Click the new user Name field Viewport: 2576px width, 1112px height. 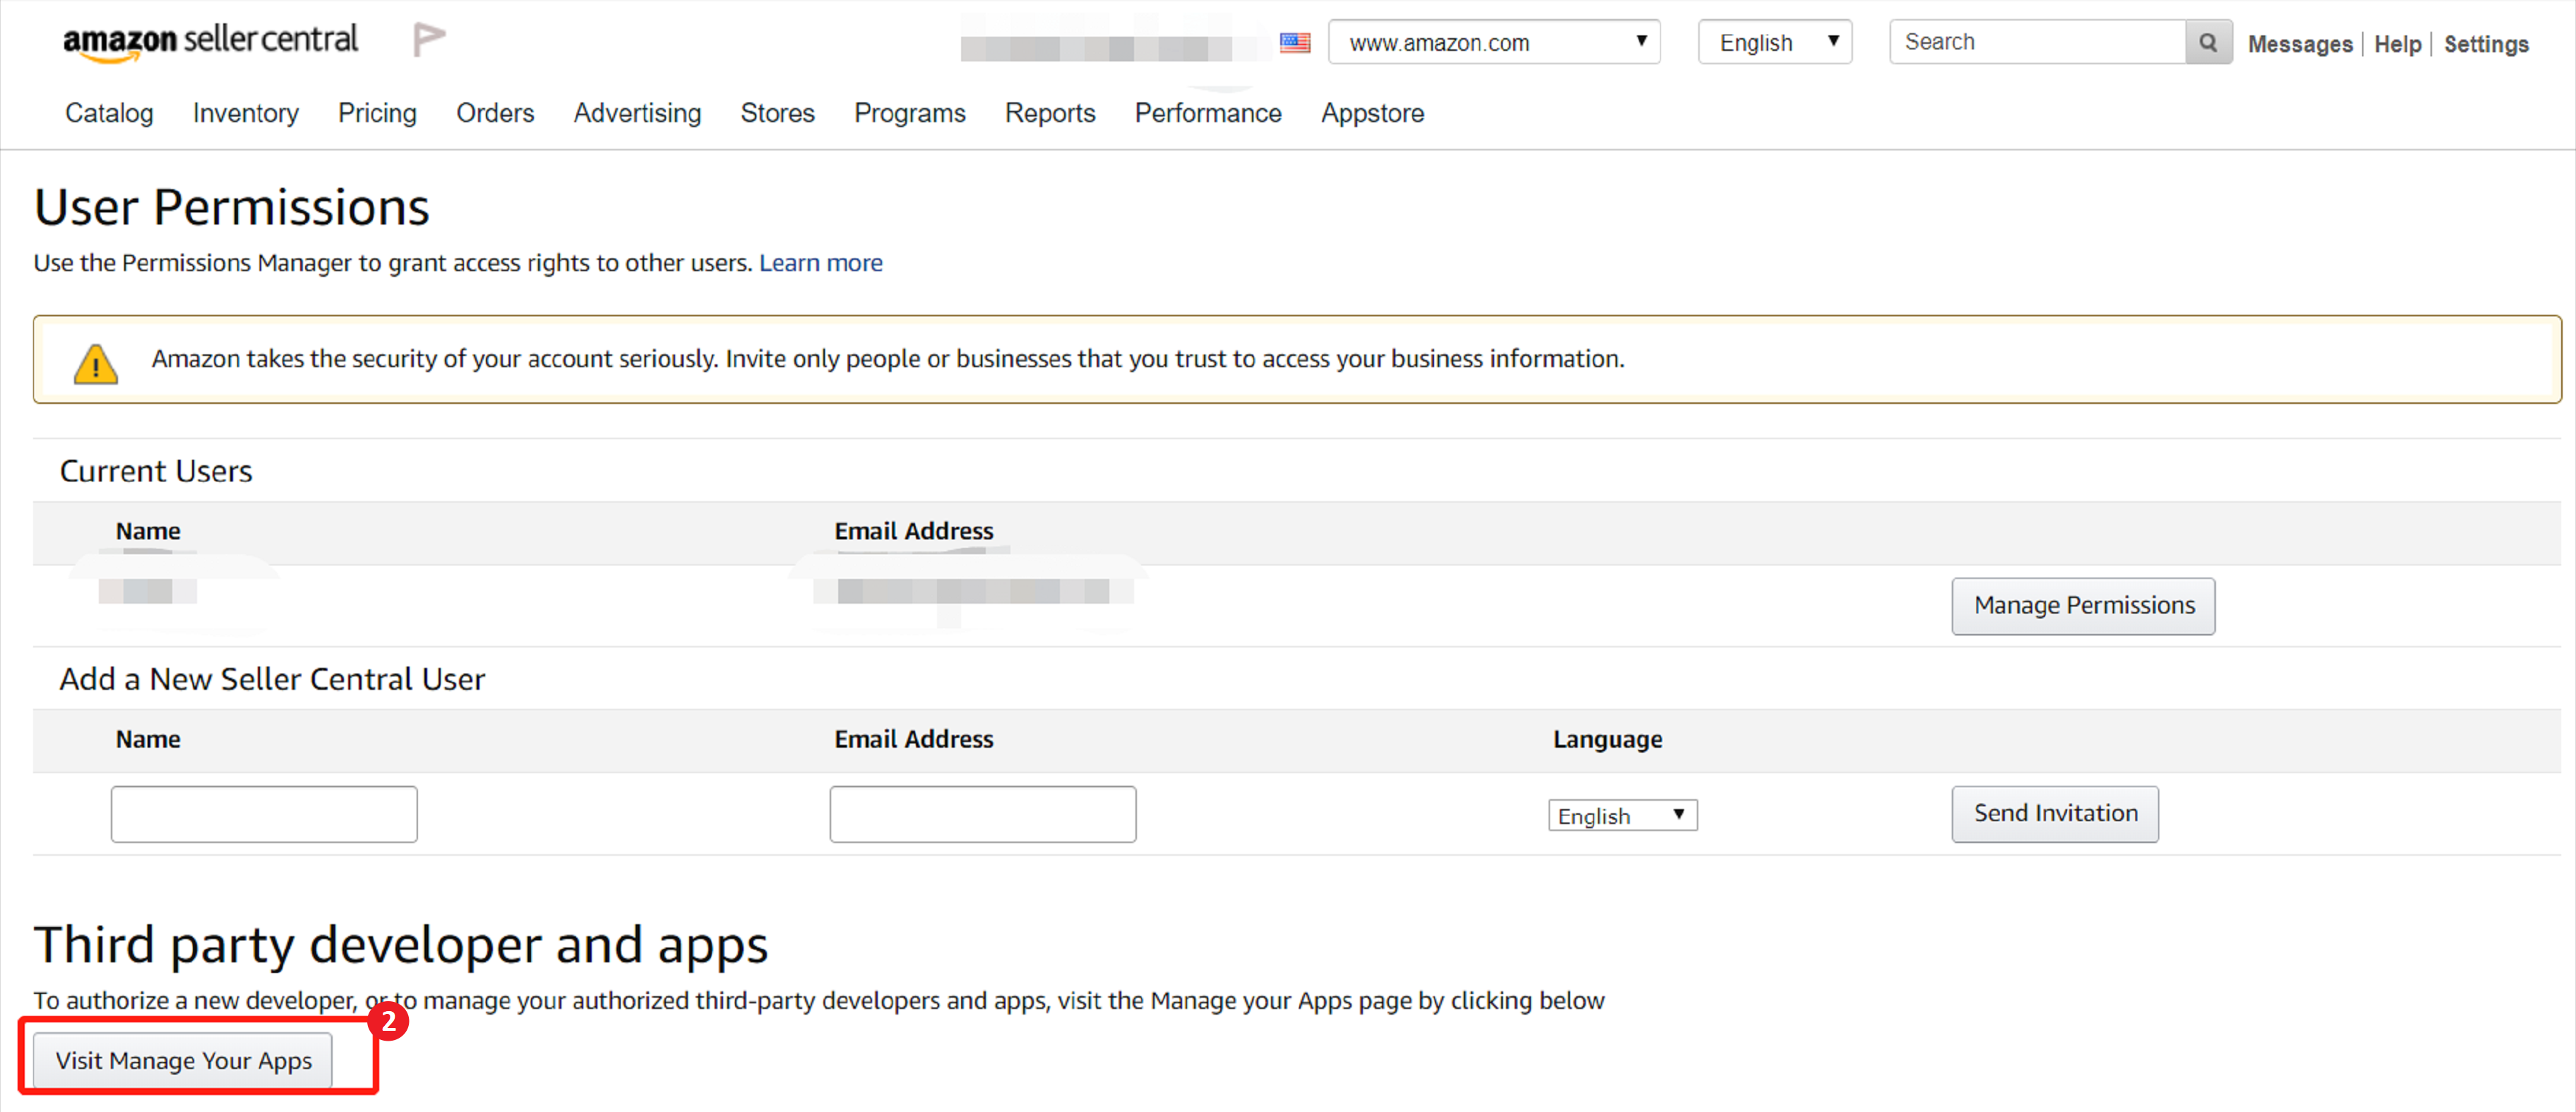(x=264, y=814)
